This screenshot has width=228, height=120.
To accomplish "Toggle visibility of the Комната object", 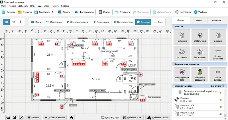I will coord(220,100).
